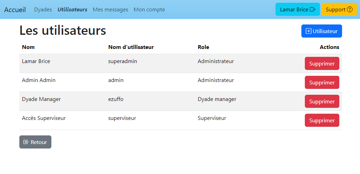Click the ezuffo username entry
Screen dimensions: 360x174
click(x=116, y=99)
